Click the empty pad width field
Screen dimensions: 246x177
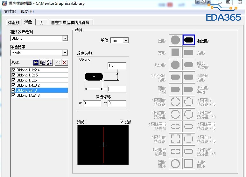point(117,89)
